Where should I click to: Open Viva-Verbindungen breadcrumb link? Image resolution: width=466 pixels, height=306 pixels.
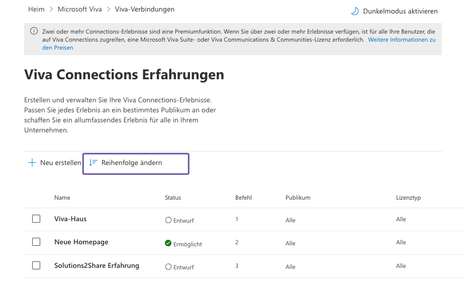pyautogui.click(x=145, y=9)
